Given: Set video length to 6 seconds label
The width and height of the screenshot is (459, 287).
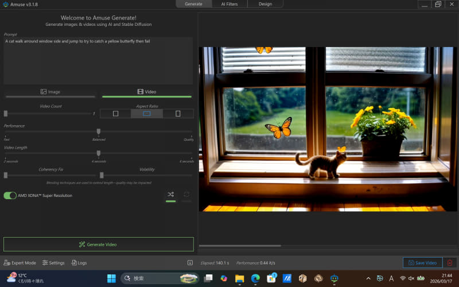Looking at the screenshot, I should (x=187, y=161).
